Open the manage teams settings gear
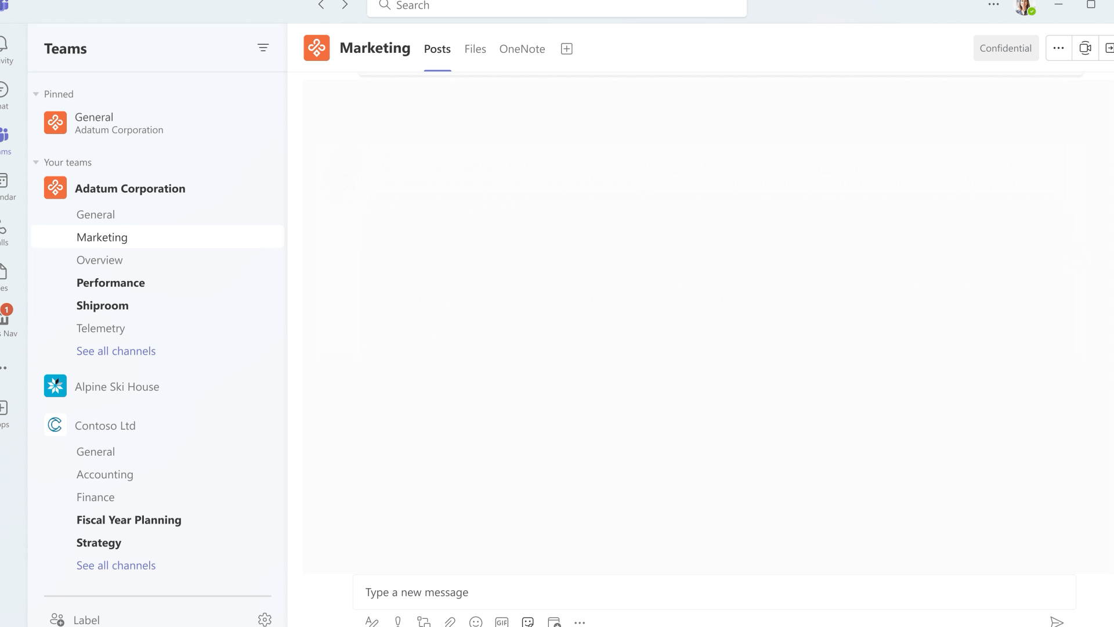 [265, 619]
